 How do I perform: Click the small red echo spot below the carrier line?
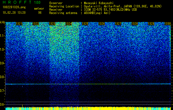click(x=22, y=86)
